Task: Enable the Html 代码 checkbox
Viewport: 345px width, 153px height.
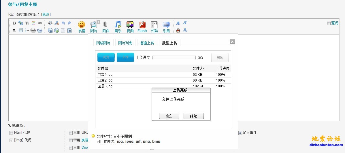Action: click(11, 133)
